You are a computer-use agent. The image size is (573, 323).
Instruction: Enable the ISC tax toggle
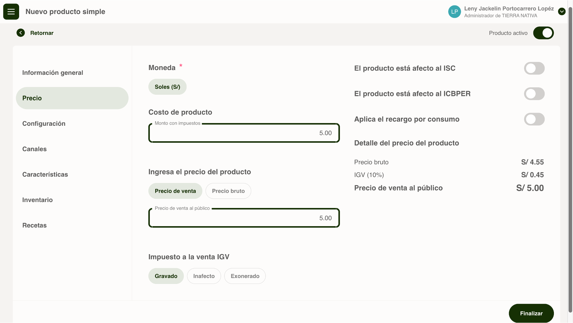pos(534,68)
